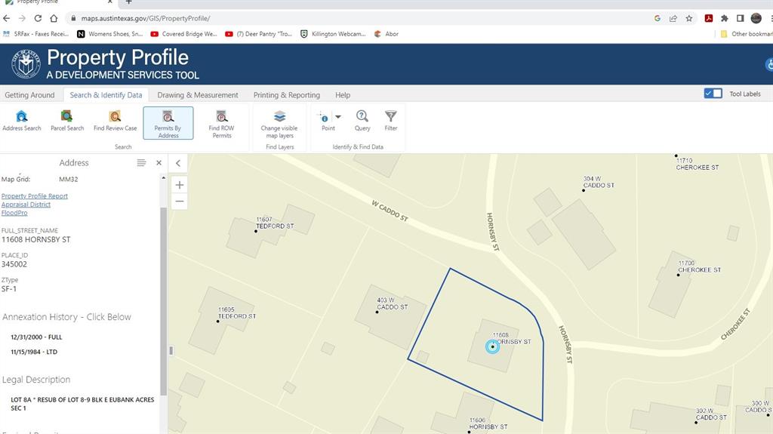
Task: Open the Deer Pantry YouTube bookmark
Action: click(x=258, y=34)
